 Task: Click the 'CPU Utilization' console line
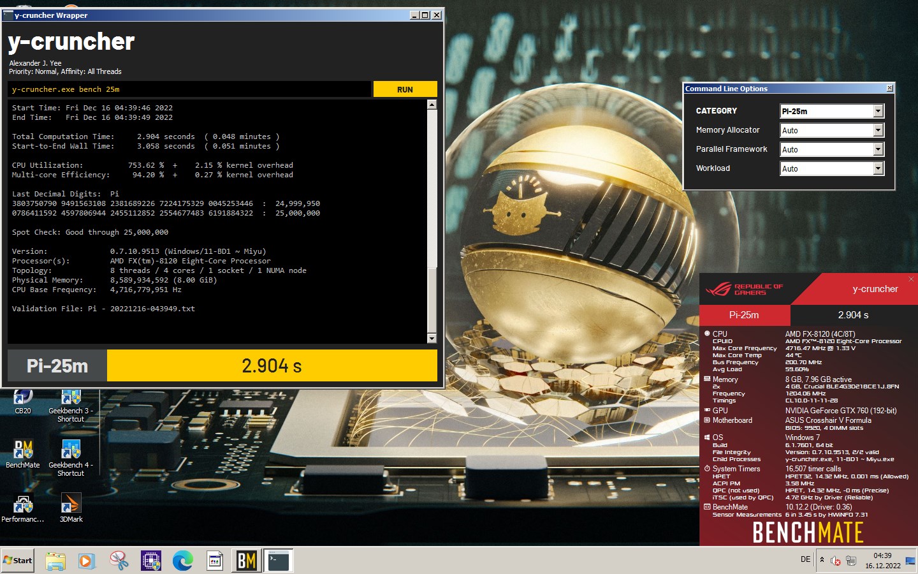pos(152,165)
